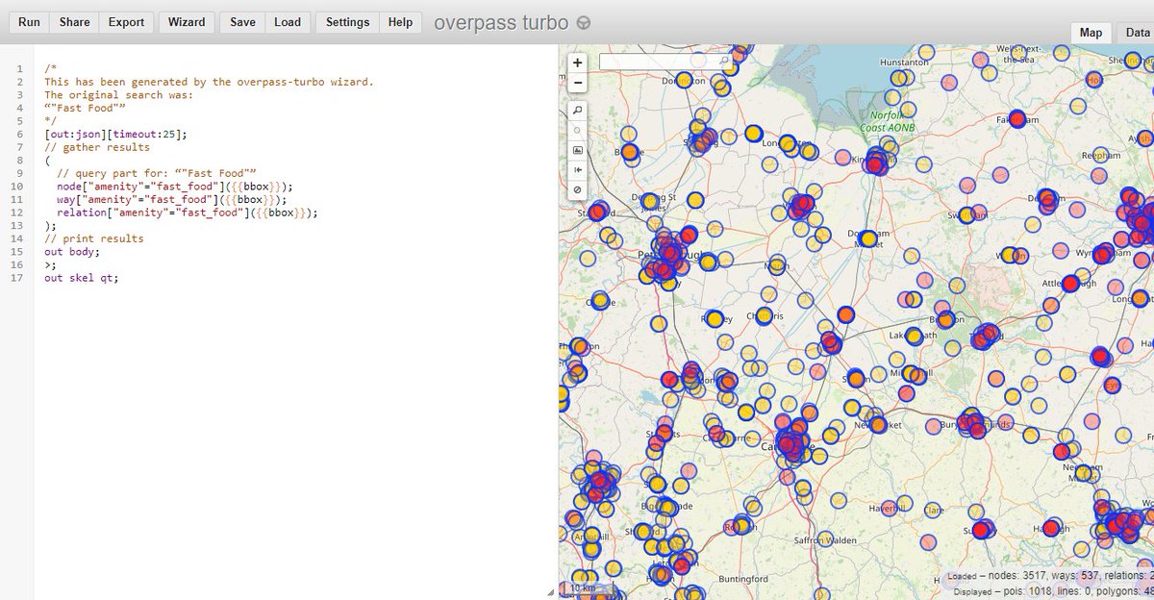Load a saved query
The height and width of the screenshot is (600, 1154).
coord(287,22)
